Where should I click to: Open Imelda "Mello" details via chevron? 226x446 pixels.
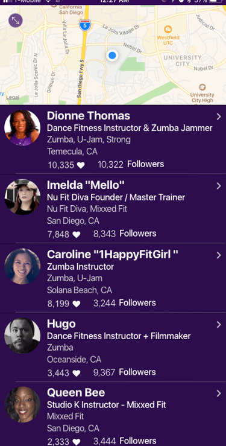point(218,186)
